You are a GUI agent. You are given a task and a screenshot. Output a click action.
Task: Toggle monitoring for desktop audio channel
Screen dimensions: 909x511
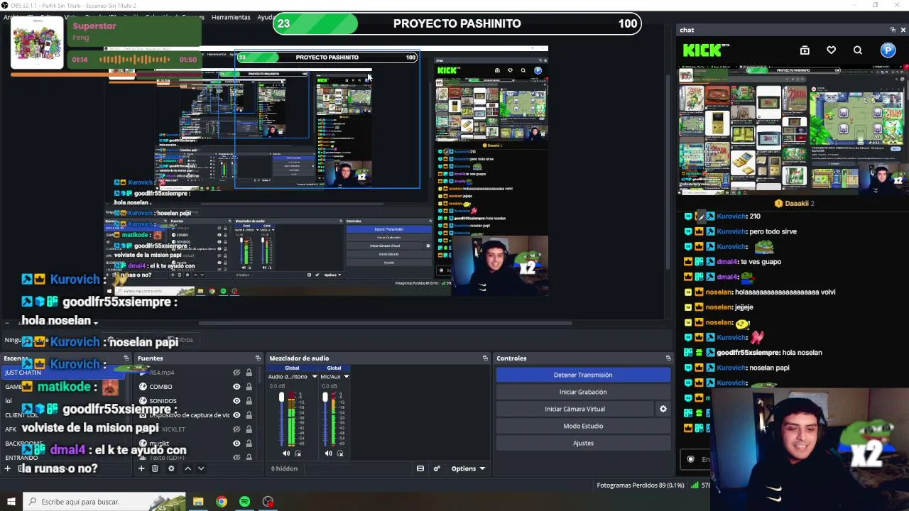tap(298, 454)
